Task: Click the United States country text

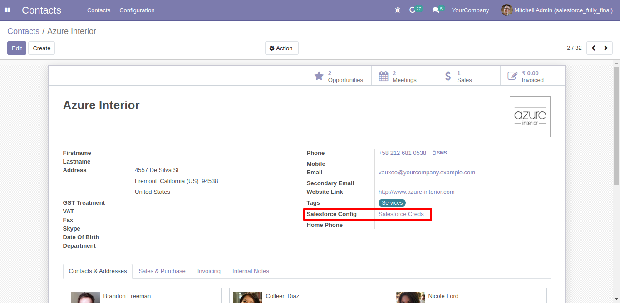Action: pyautogui.click(x=153, y=192)
